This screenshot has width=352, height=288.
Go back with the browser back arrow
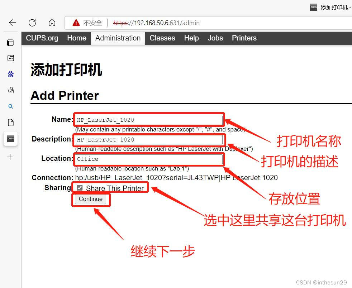click(x=12, y=23)
